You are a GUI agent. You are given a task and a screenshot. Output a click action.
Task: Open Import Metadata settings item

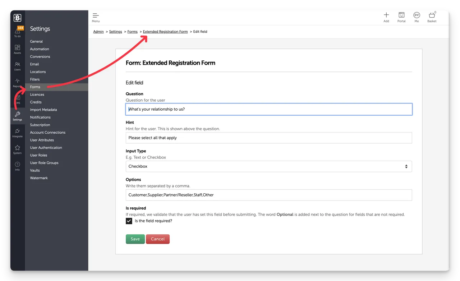tap(43, 110)
